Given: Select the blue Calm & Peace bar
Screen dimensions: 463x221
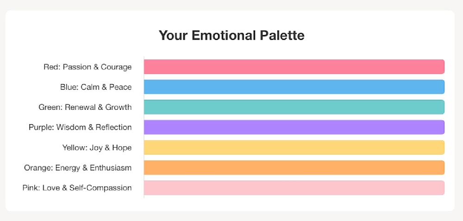Looking at the screenshot, I should click(x=294, y=87).
